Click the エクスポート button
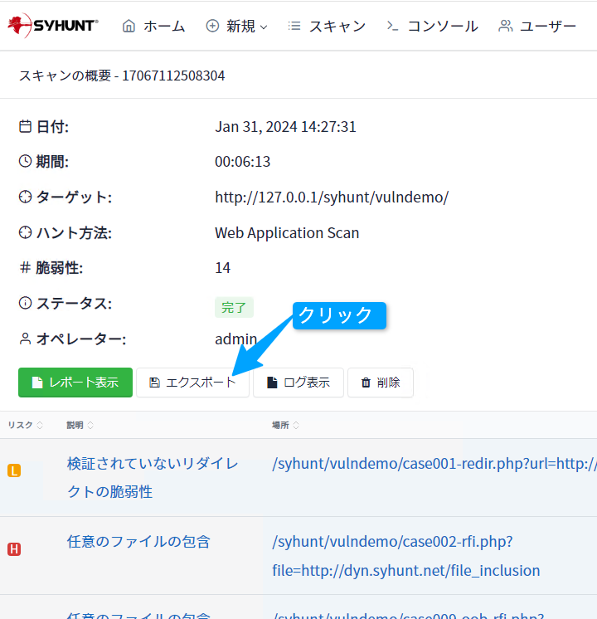The image size is (597, 619). pos(192,383)
